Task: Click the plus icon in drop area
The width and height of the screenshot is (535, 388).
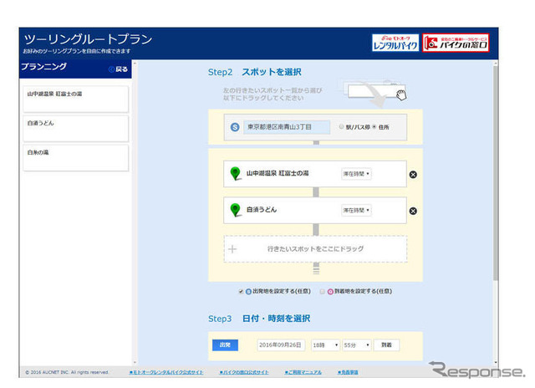Action: tap(232, 249)
